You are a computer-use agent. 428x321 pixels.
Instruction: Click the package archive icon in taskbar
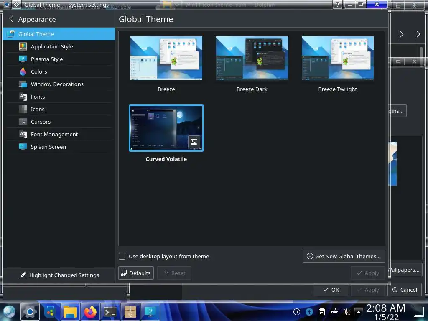coord(130,312)
